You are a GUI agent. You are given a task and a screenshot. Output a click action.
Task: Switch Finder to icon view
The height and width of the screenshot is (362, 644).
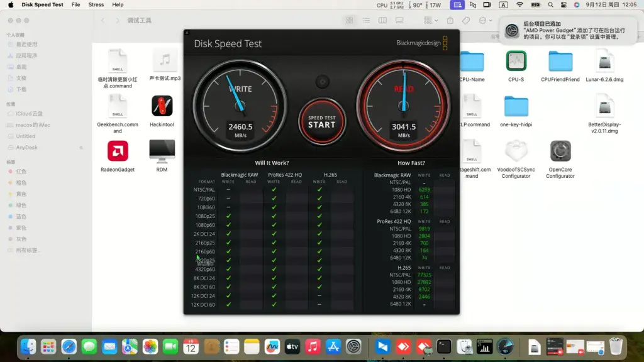tap(350, 21)
